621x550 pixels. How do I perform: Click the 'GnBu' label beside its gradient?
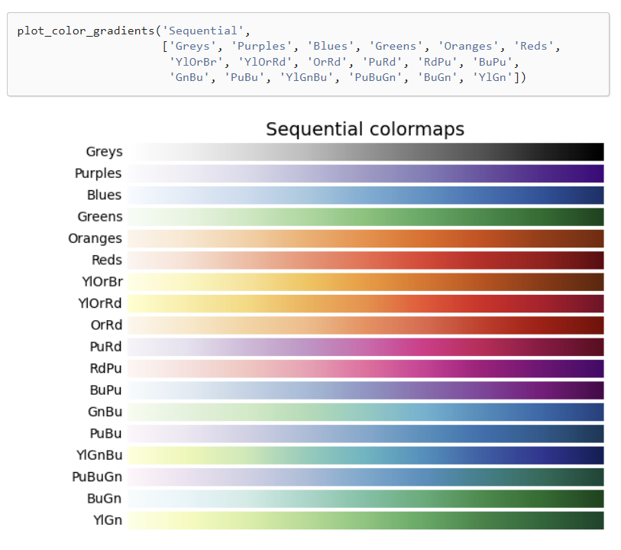105,412
